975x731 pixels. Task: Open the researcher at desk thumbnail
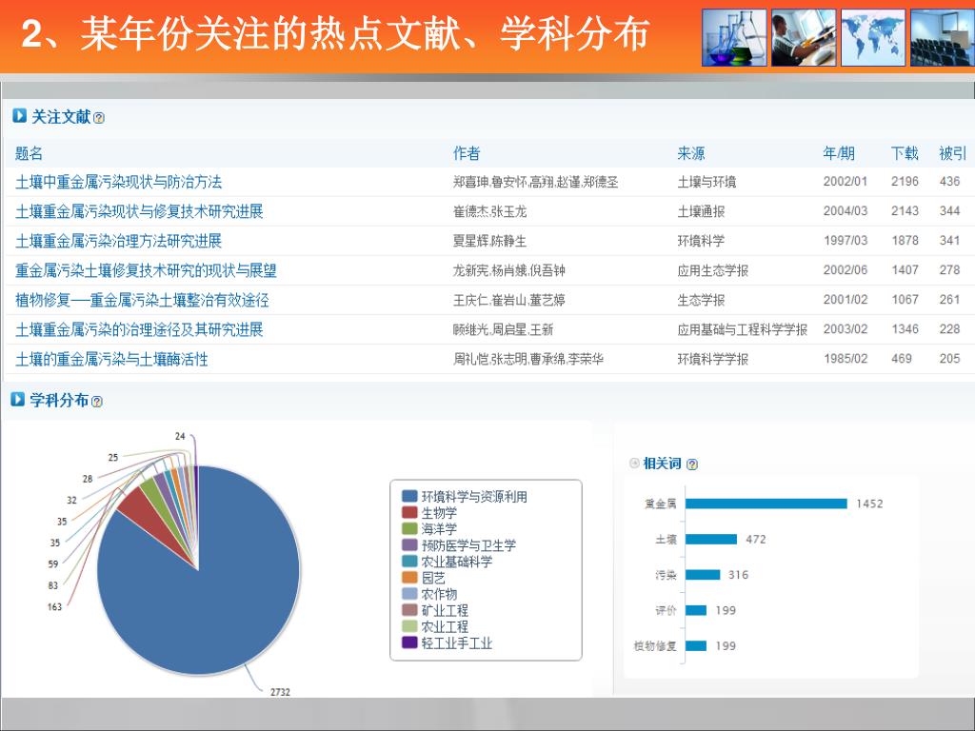(804, 37)
